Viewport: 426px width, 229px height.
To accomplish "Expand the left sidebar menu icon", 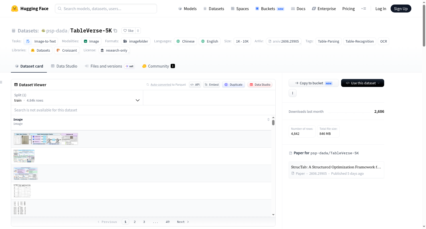I will 1,82.
